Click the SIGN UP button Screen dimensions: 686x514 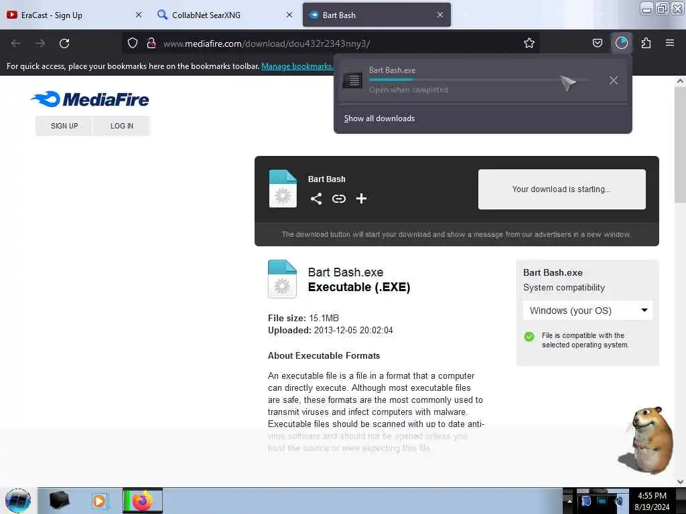point(64,126)
